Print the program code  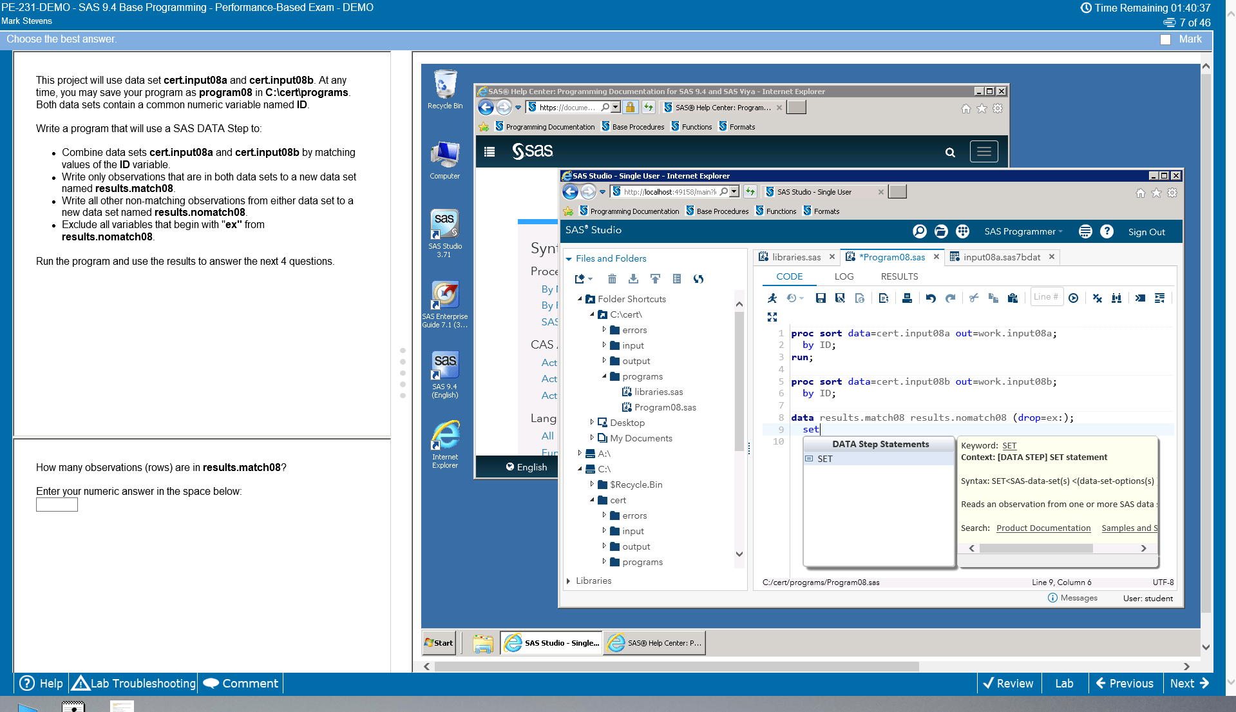coord(908,298)
